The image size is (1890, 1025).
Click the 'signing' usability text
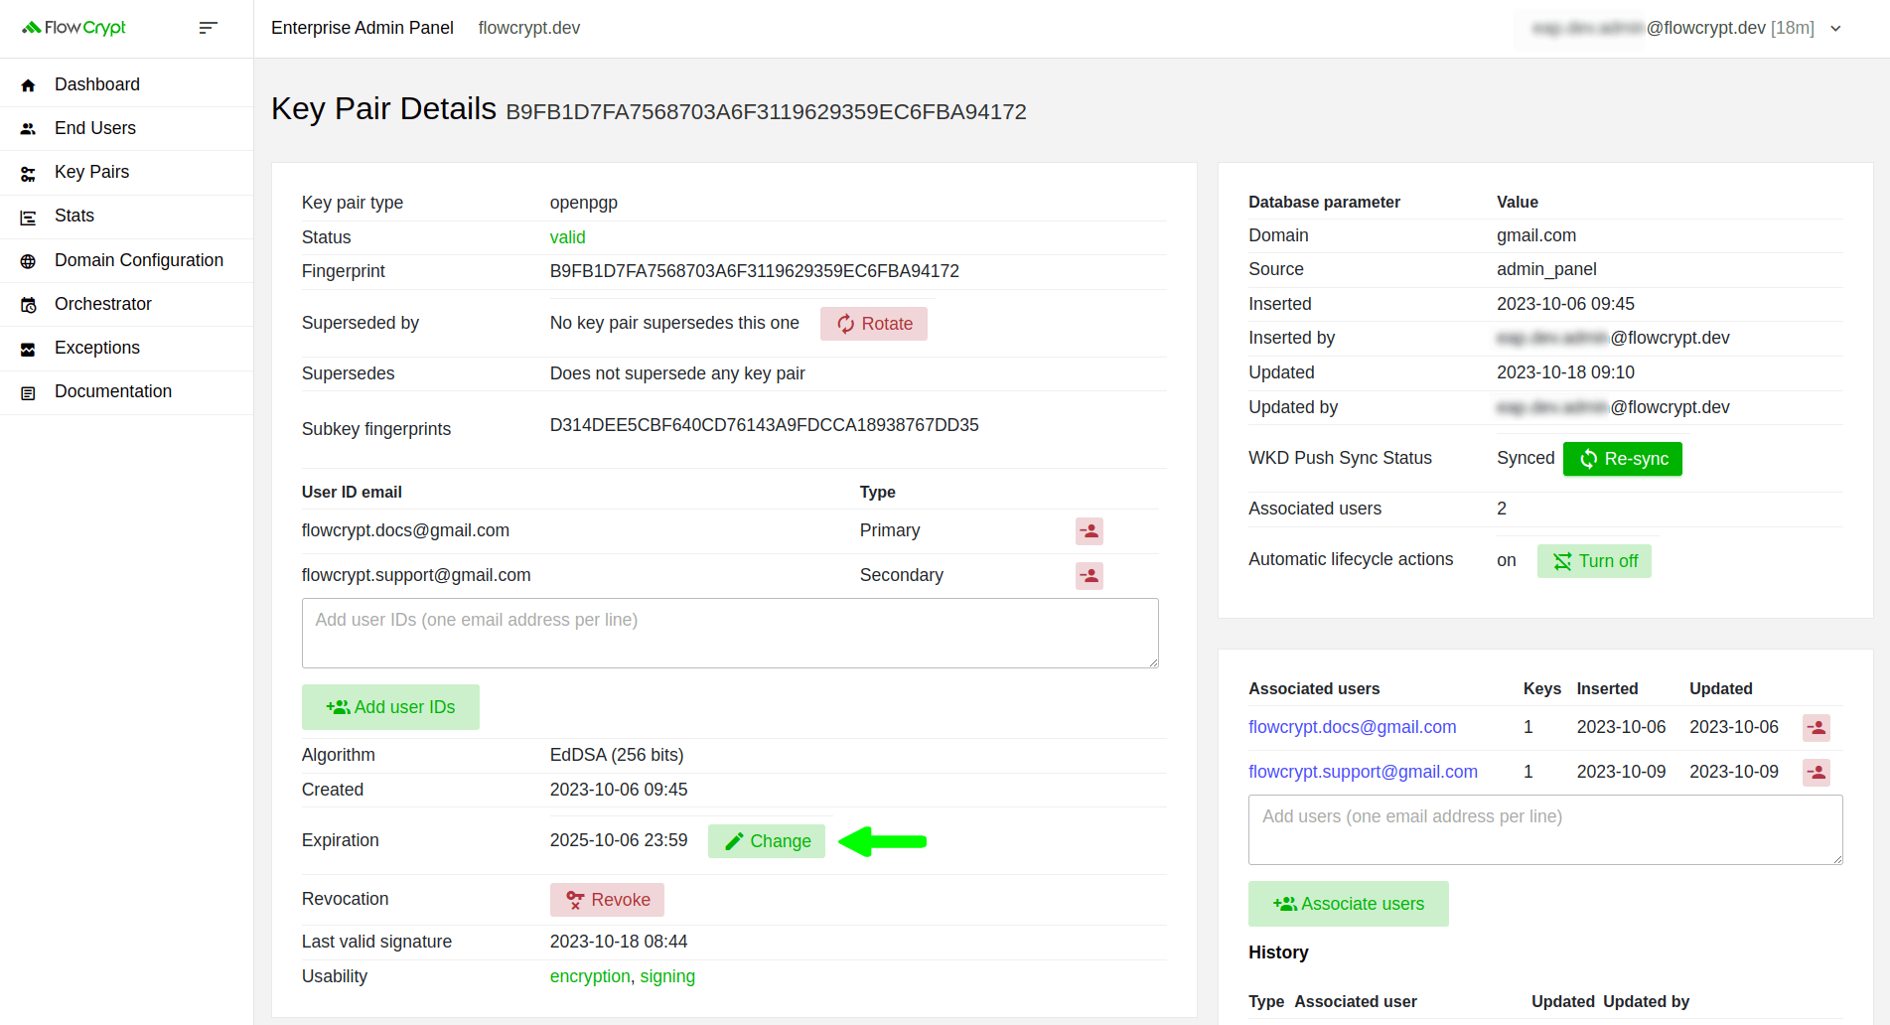[x=667, y=976]
